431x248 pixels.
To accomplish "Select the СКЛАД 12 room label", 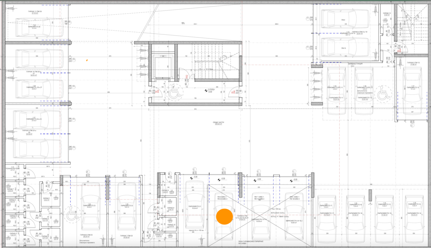I will pyautogui.click(x=386, y=14).
